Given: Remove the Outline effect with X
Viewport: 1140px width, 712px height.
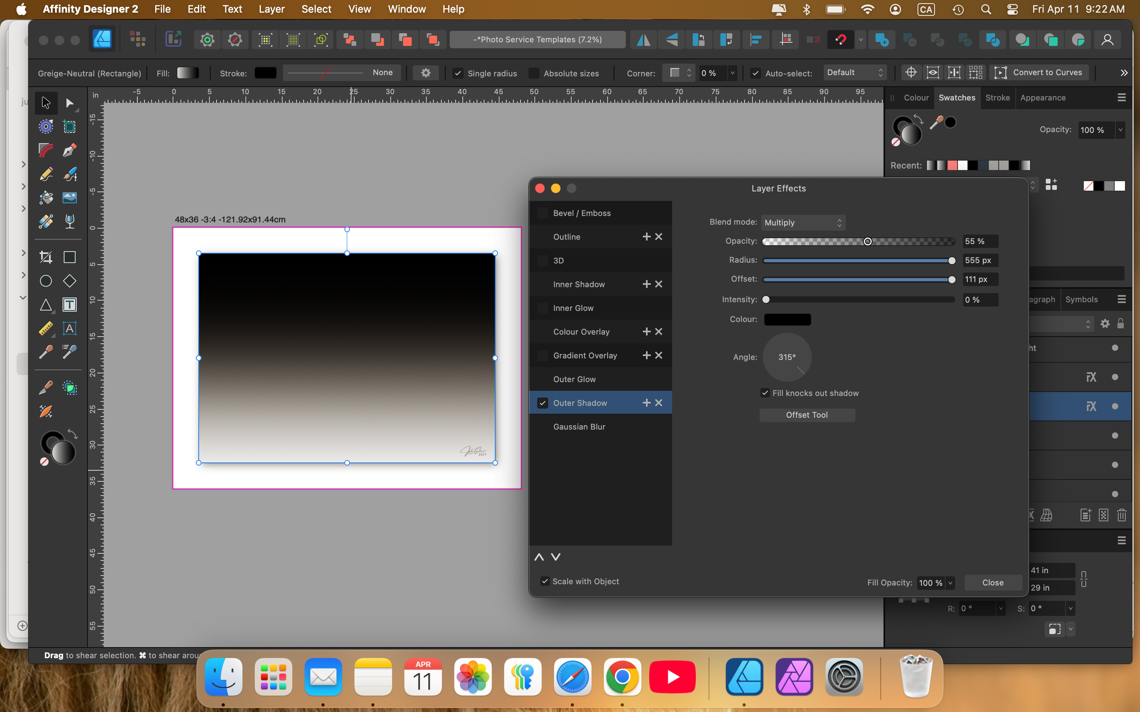Looking at the screenshot, I should pyautogui.click(x=659, y=237).
